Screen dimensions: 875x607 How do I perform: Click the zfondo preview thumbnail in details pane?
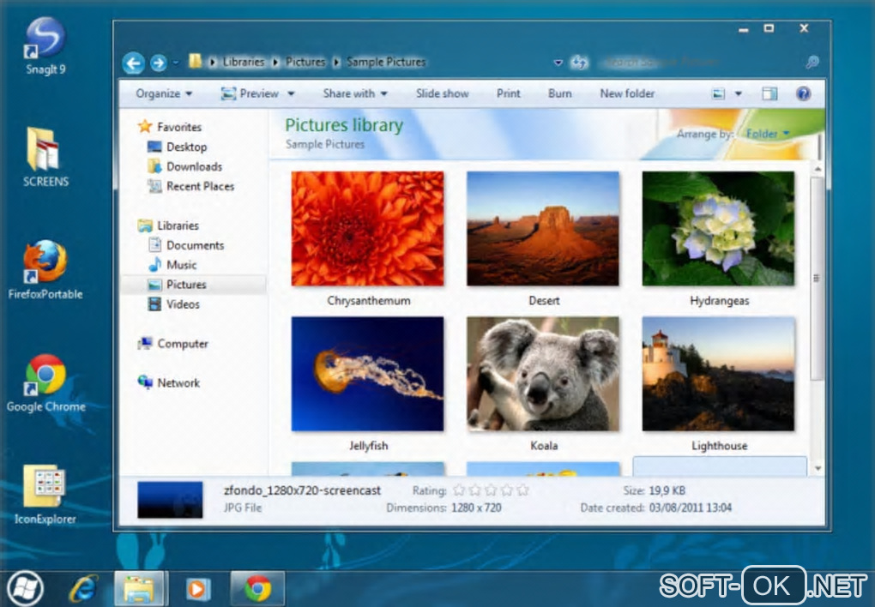coord(170,500)
